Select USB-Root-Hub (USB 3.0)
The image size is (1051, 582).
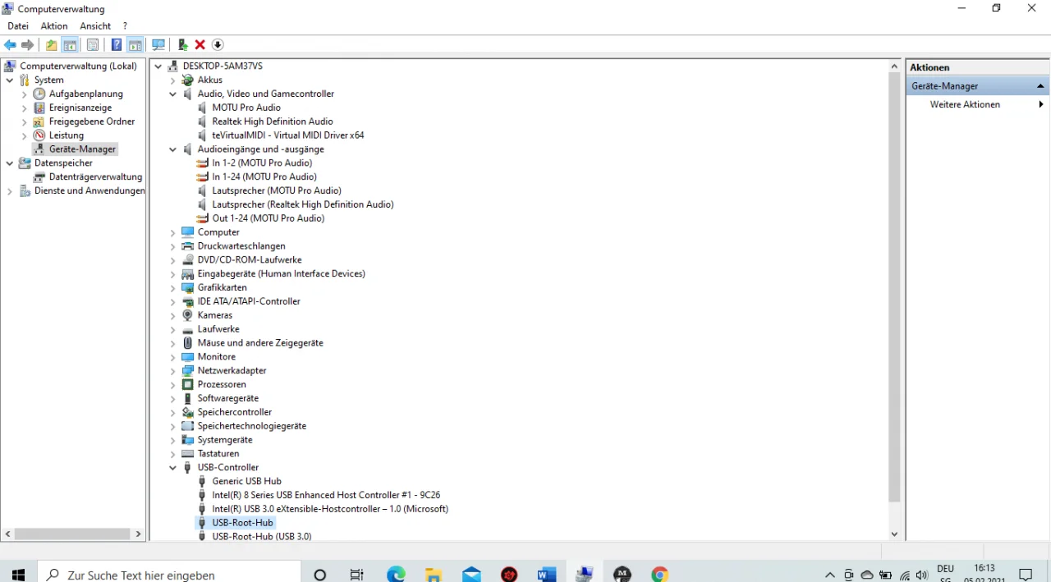click(x=262, y=536)
